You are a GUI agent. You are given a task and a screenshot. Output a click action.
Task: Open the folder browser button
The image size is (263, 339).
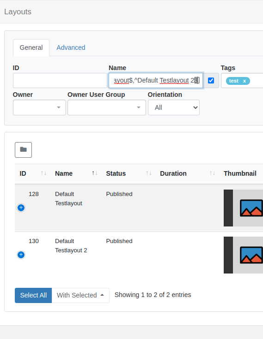(x=24, y=150)
